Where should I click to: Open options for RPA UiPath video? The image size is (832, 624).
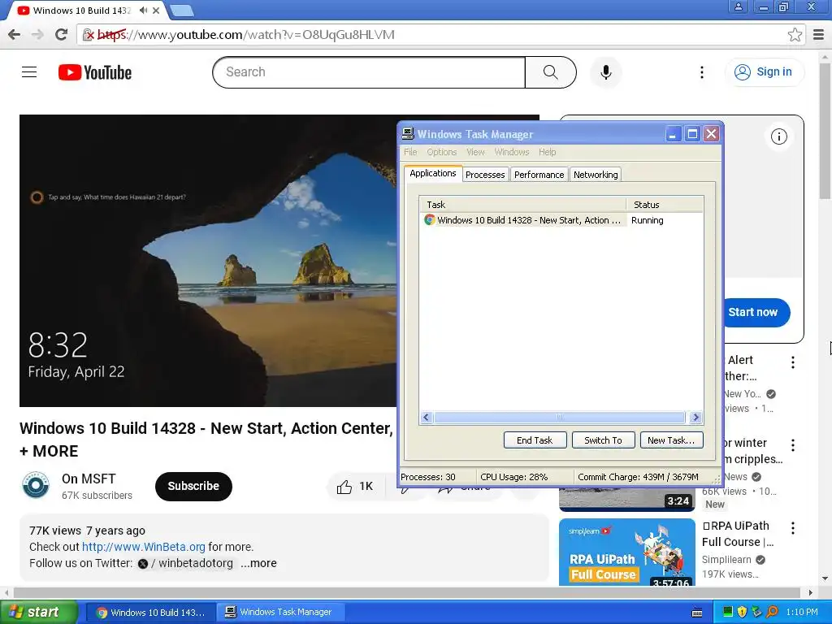[x=792, y=527]
